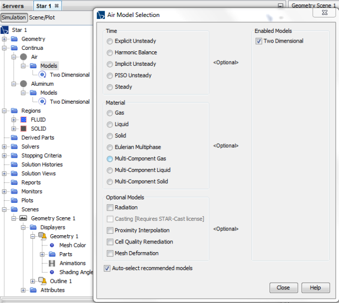This screenshot has height=303, width=339.
Task: Expand the Geometry tree node
Action: point(4,39)
